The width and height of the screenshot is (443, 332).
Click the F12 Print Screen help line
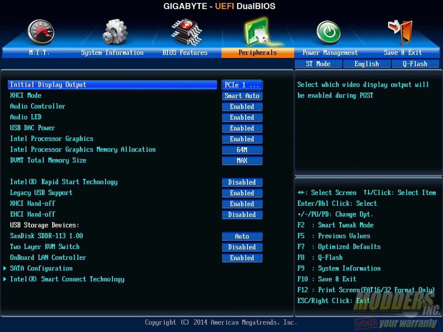click(366, 290)
